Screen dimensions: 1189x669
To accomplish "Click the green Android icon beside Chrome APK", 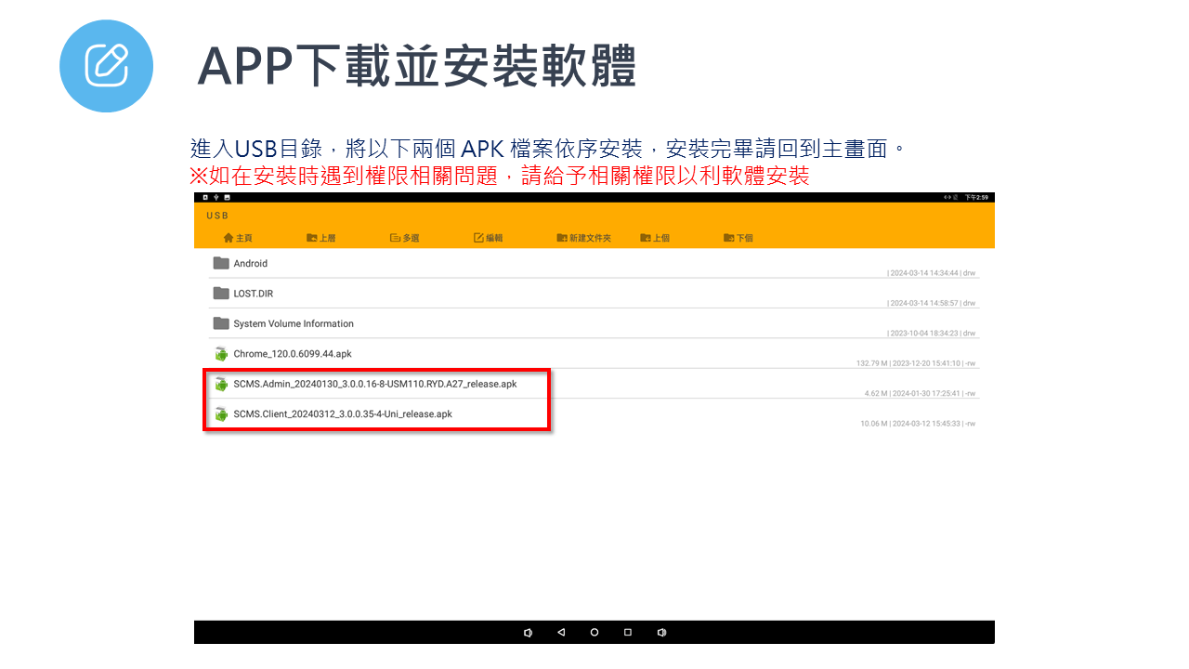I will pyautogui.click(x=221, y=353).
